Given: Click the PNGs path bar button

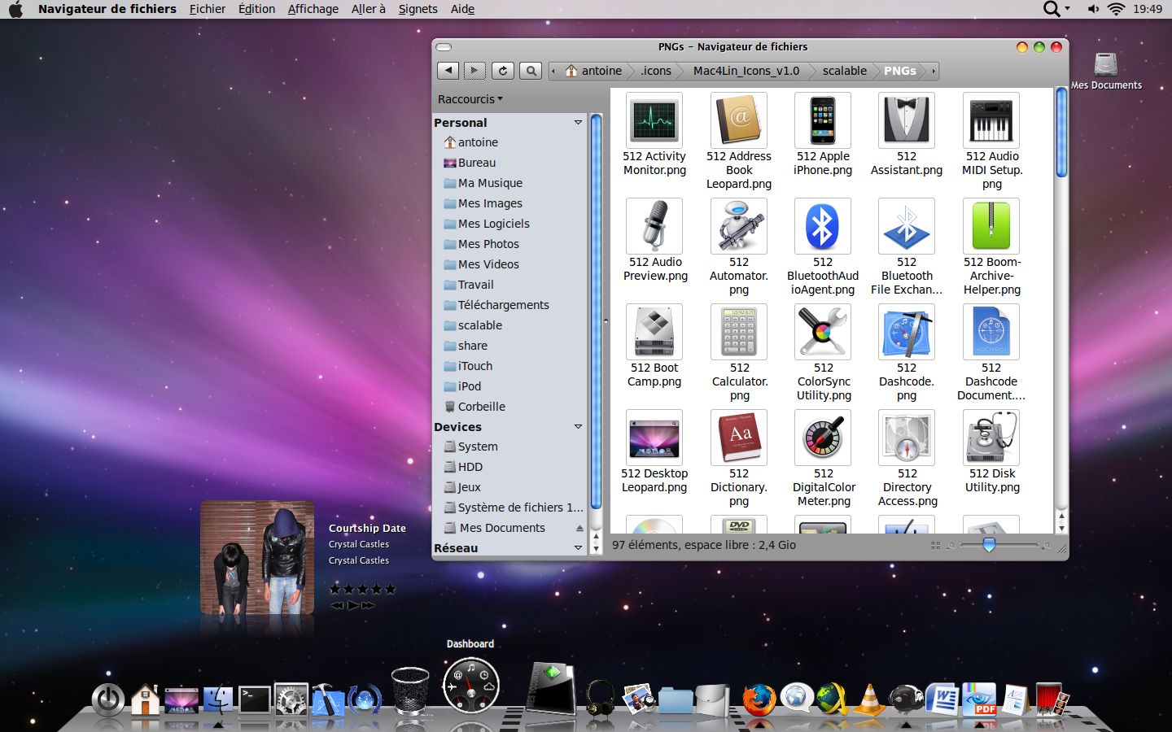Looking at the screenshot, I should (900, 71).
